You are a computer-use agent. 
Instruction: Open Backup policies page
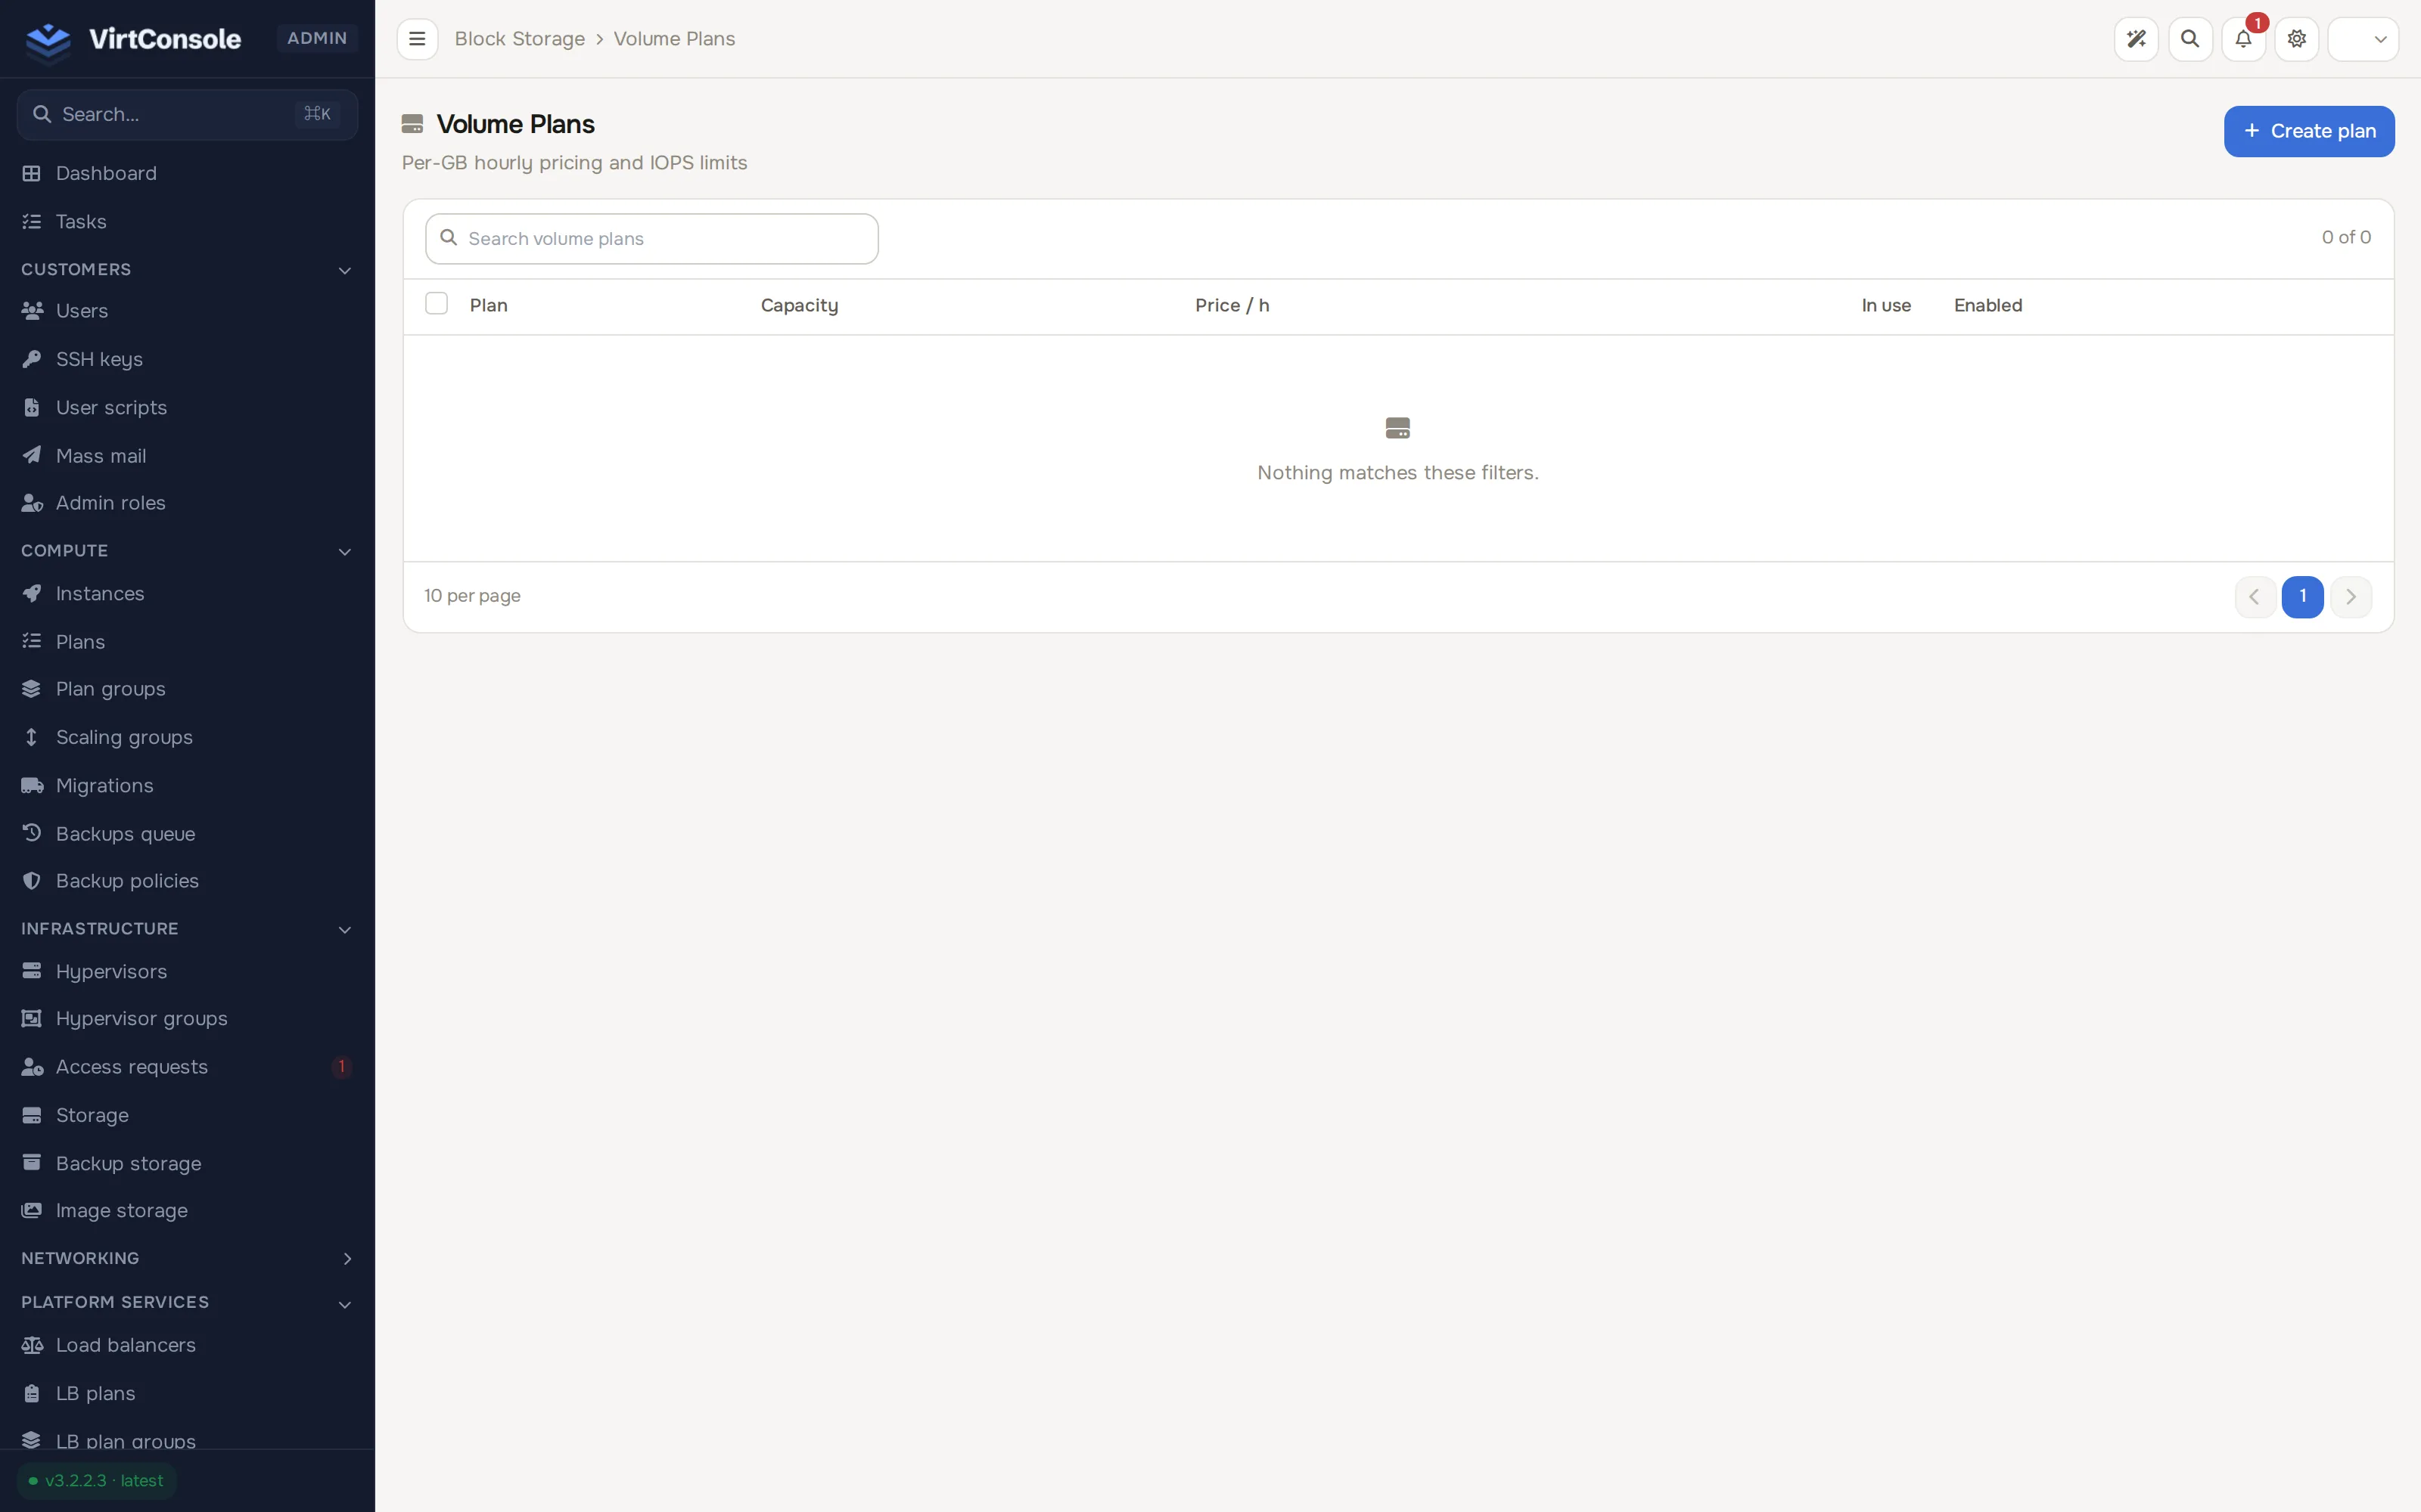[187, 881]
